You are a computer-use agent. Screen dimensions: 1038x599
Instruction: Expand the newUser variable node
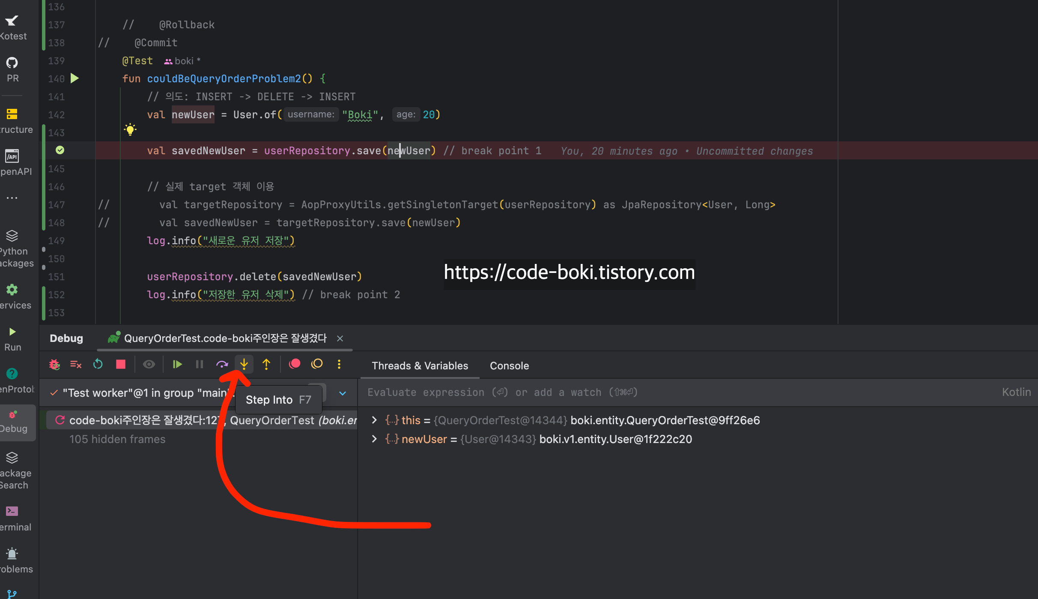click(374, 439)
